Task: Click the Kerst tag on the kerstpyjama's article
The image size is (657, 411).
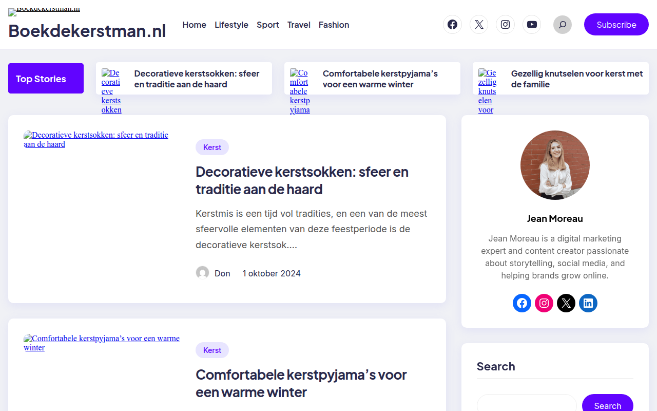Action: [212, 350]
